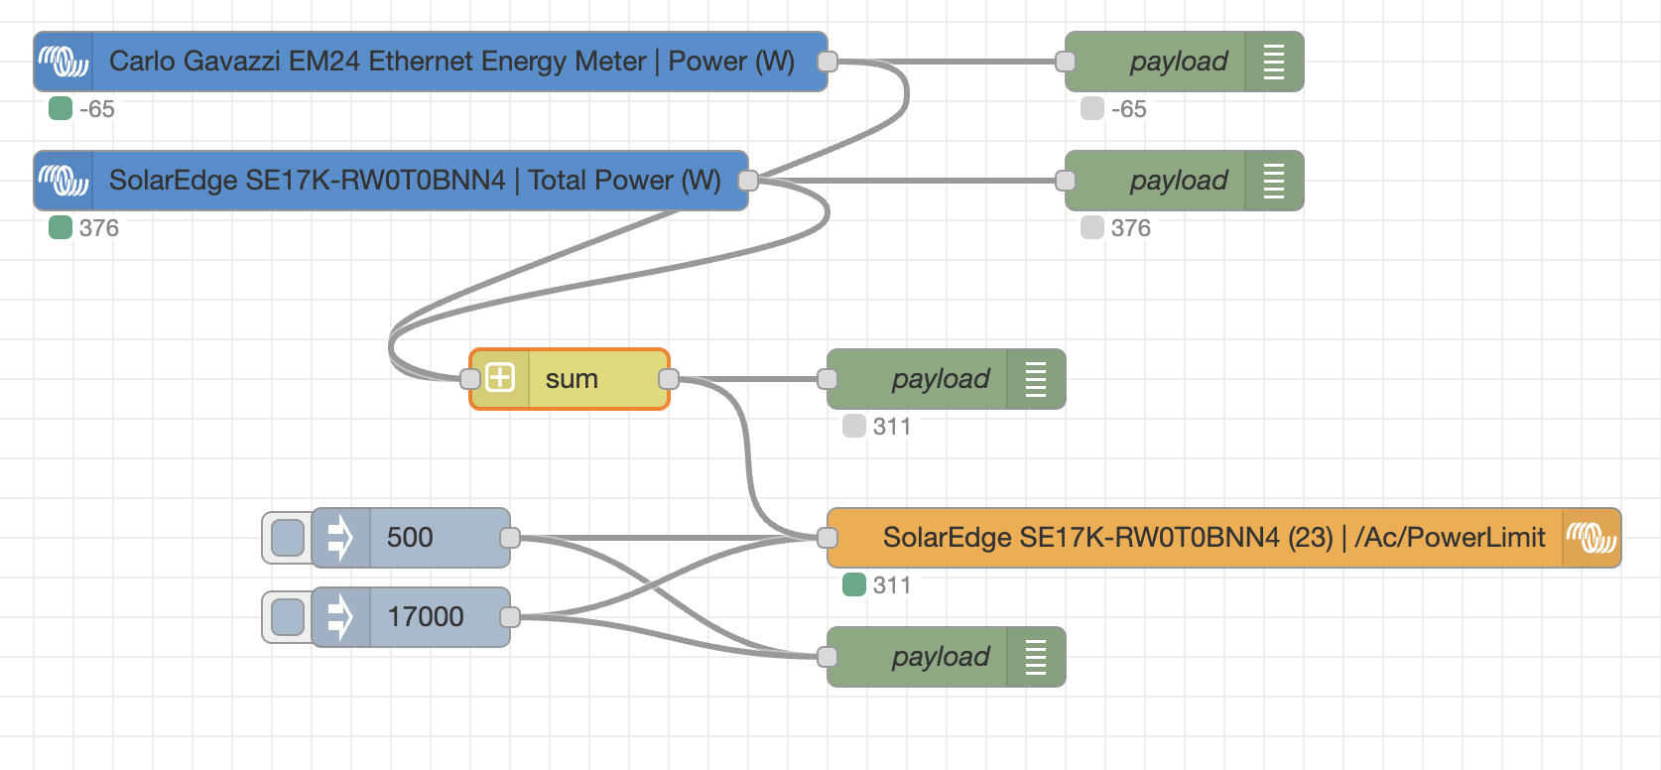
Task: Click the plus icon on the sum node
Action: pos(500,378)
